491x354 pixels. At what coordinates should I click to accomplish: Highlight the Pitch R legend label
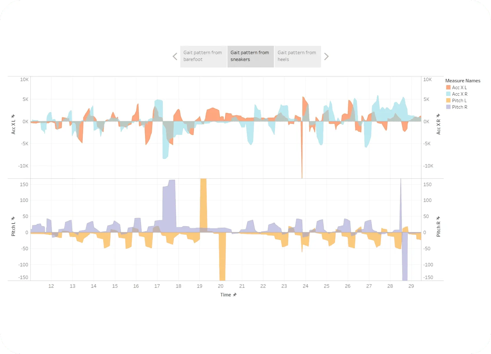click(x=460, y=107)
